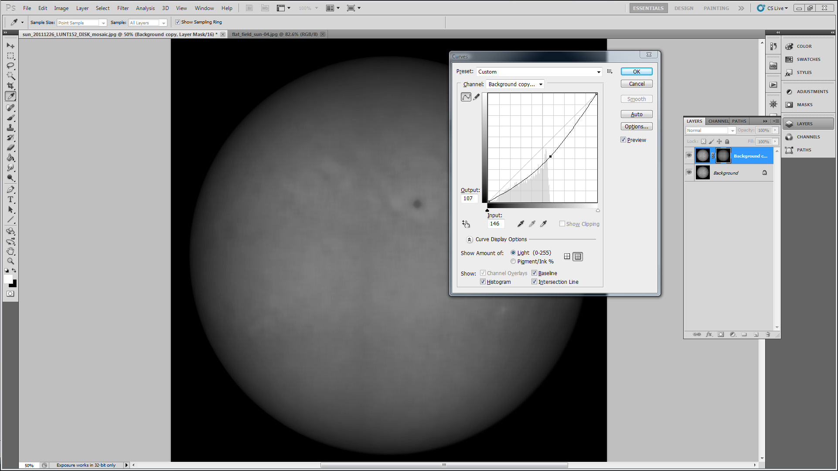Open the Preset dropdown in Curves
Viewport: 838px width, 471px height.
tap(539, 72)
